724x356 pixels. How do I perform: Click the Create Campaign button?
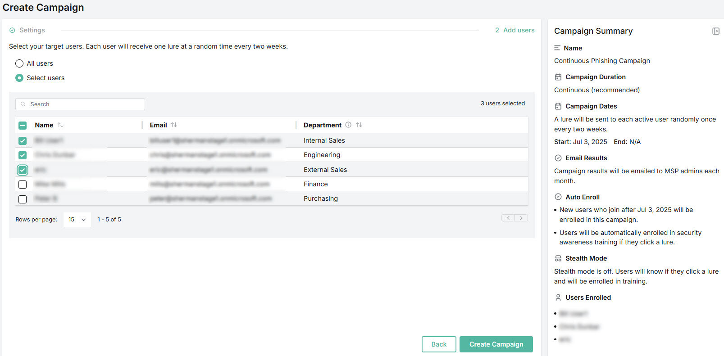(496, 344)
